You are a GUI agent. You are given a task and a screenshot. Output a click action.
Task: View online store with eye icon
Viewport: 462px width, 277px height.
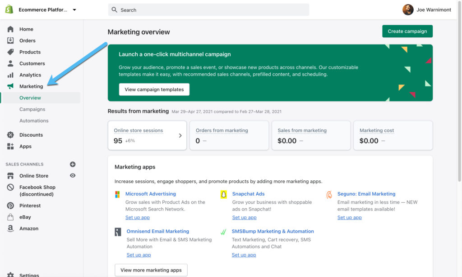click(73, 175)
